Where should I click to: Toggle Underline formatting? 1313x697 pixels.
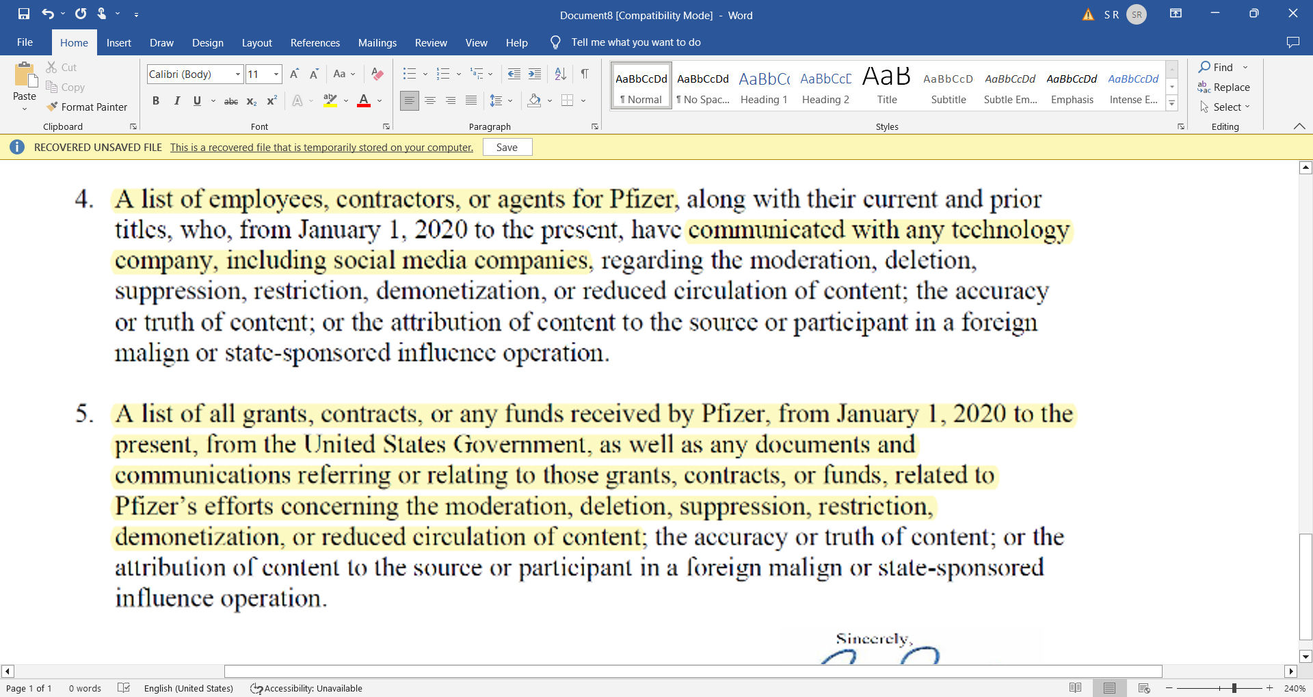click(197, 101)
